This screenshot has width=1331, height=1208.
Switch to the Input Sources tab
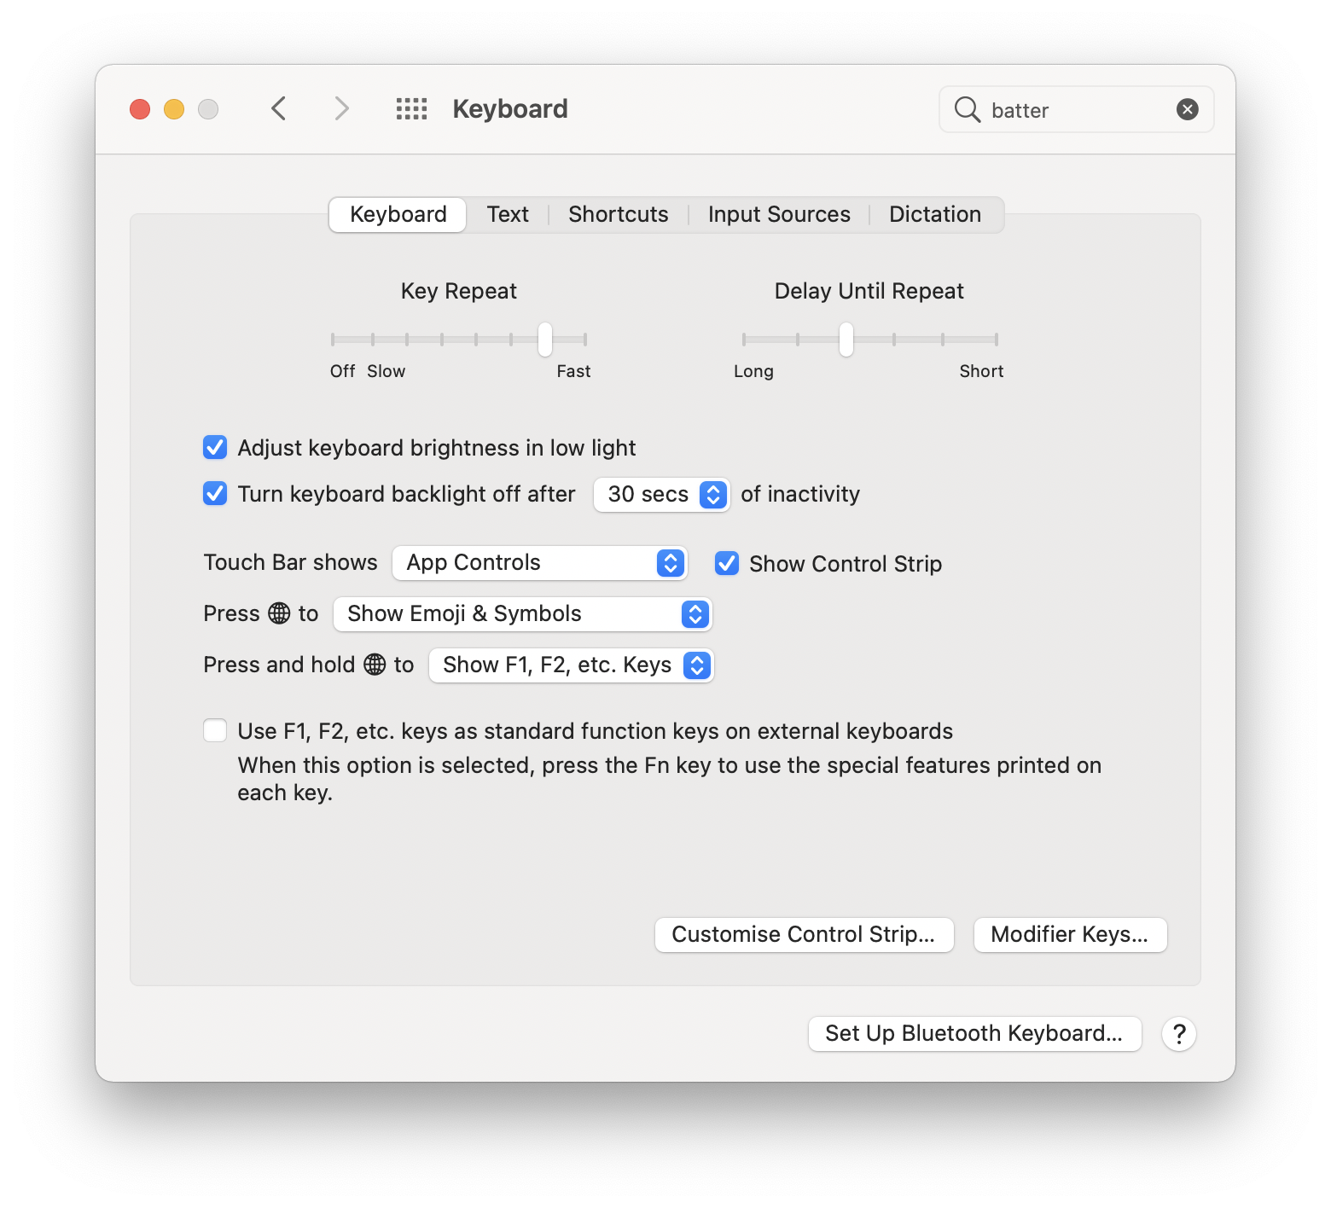pos(779,214)
